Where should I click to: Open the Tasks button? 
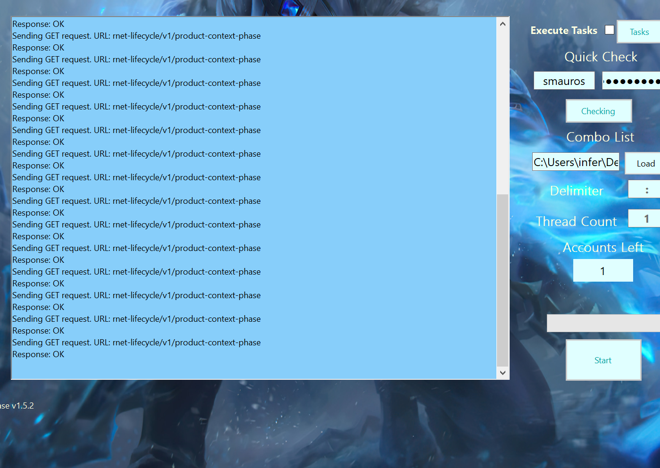click(639, 32)
